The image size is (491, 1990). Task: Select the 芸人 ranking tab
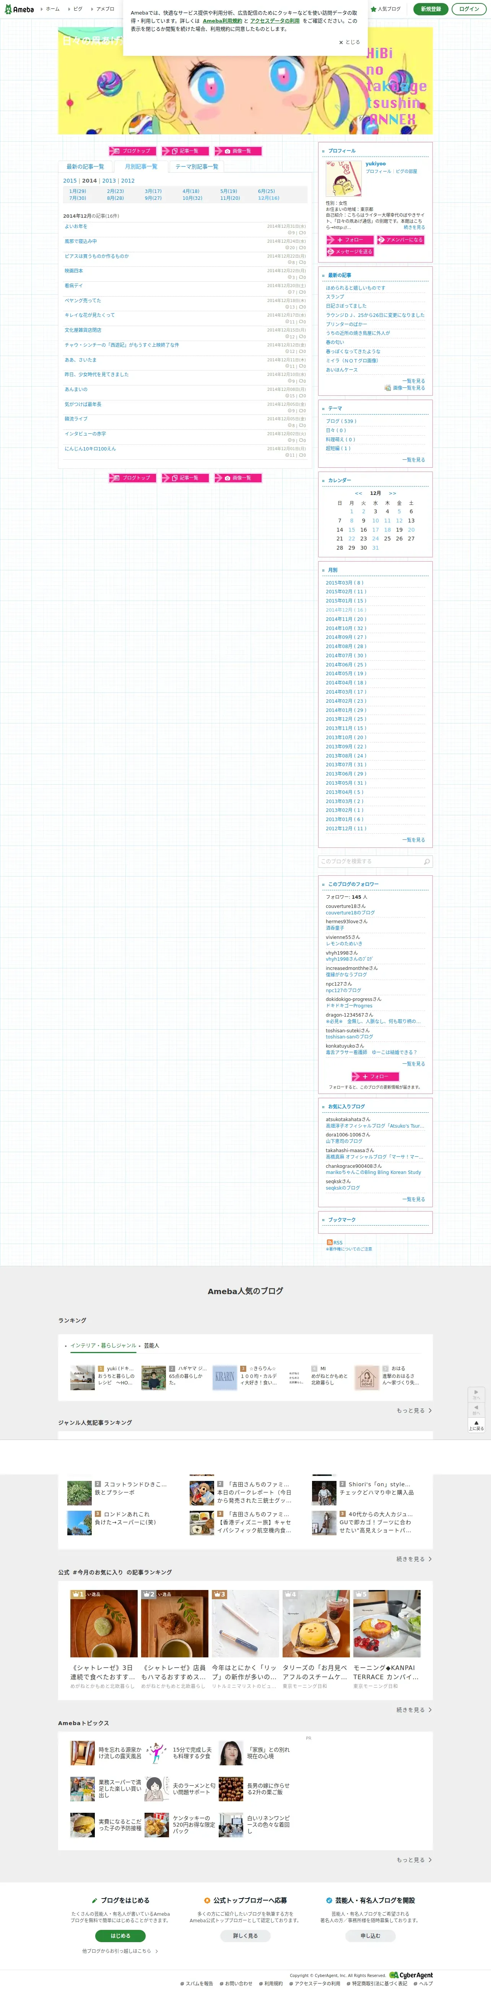coord(151,1345)
